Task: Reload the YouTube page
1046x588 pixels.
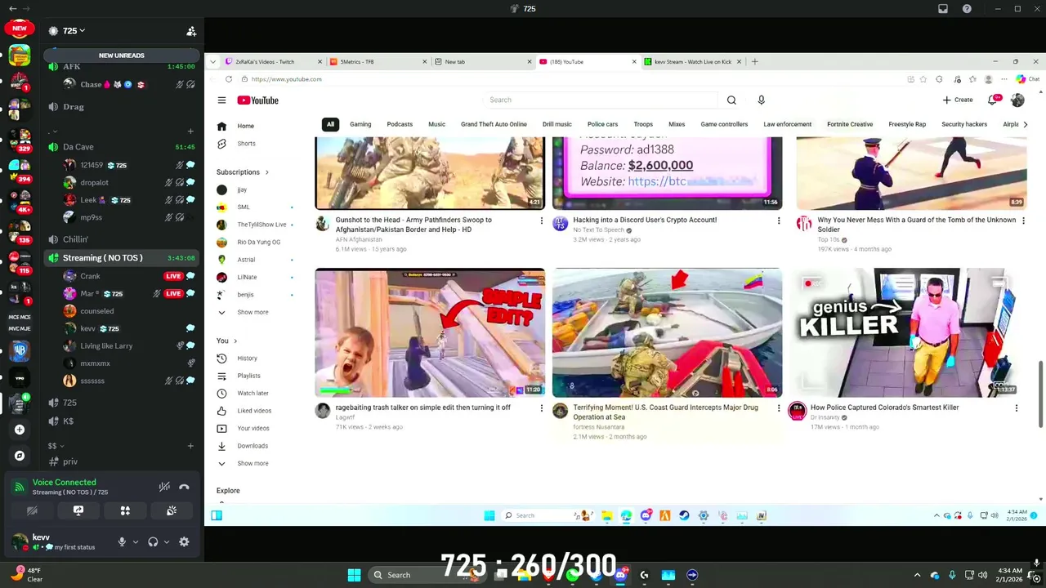Action: point(229,79)
